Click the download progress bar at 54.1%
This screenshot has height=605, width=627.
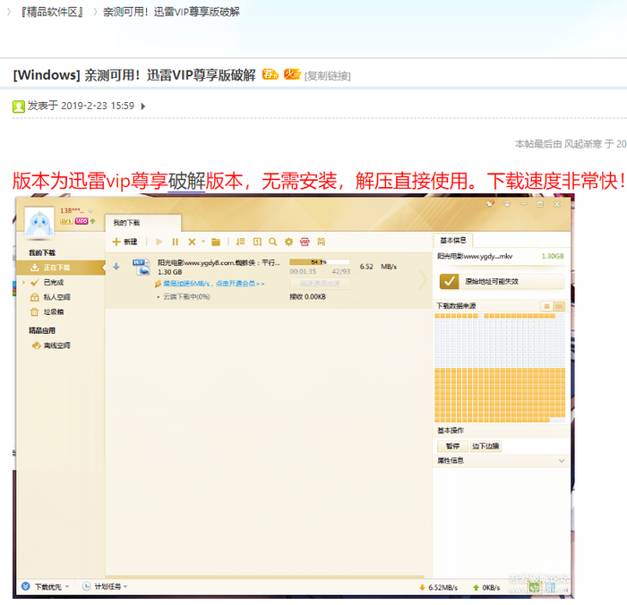[x=319, y=262]
